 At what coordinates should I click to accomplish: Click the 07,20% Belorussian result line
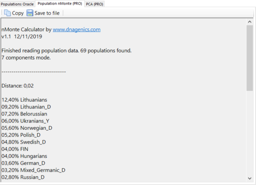[24, 114]
